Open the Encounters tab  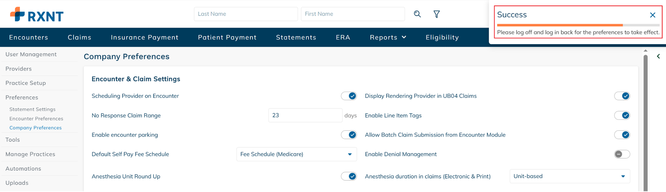coord(29,37)
